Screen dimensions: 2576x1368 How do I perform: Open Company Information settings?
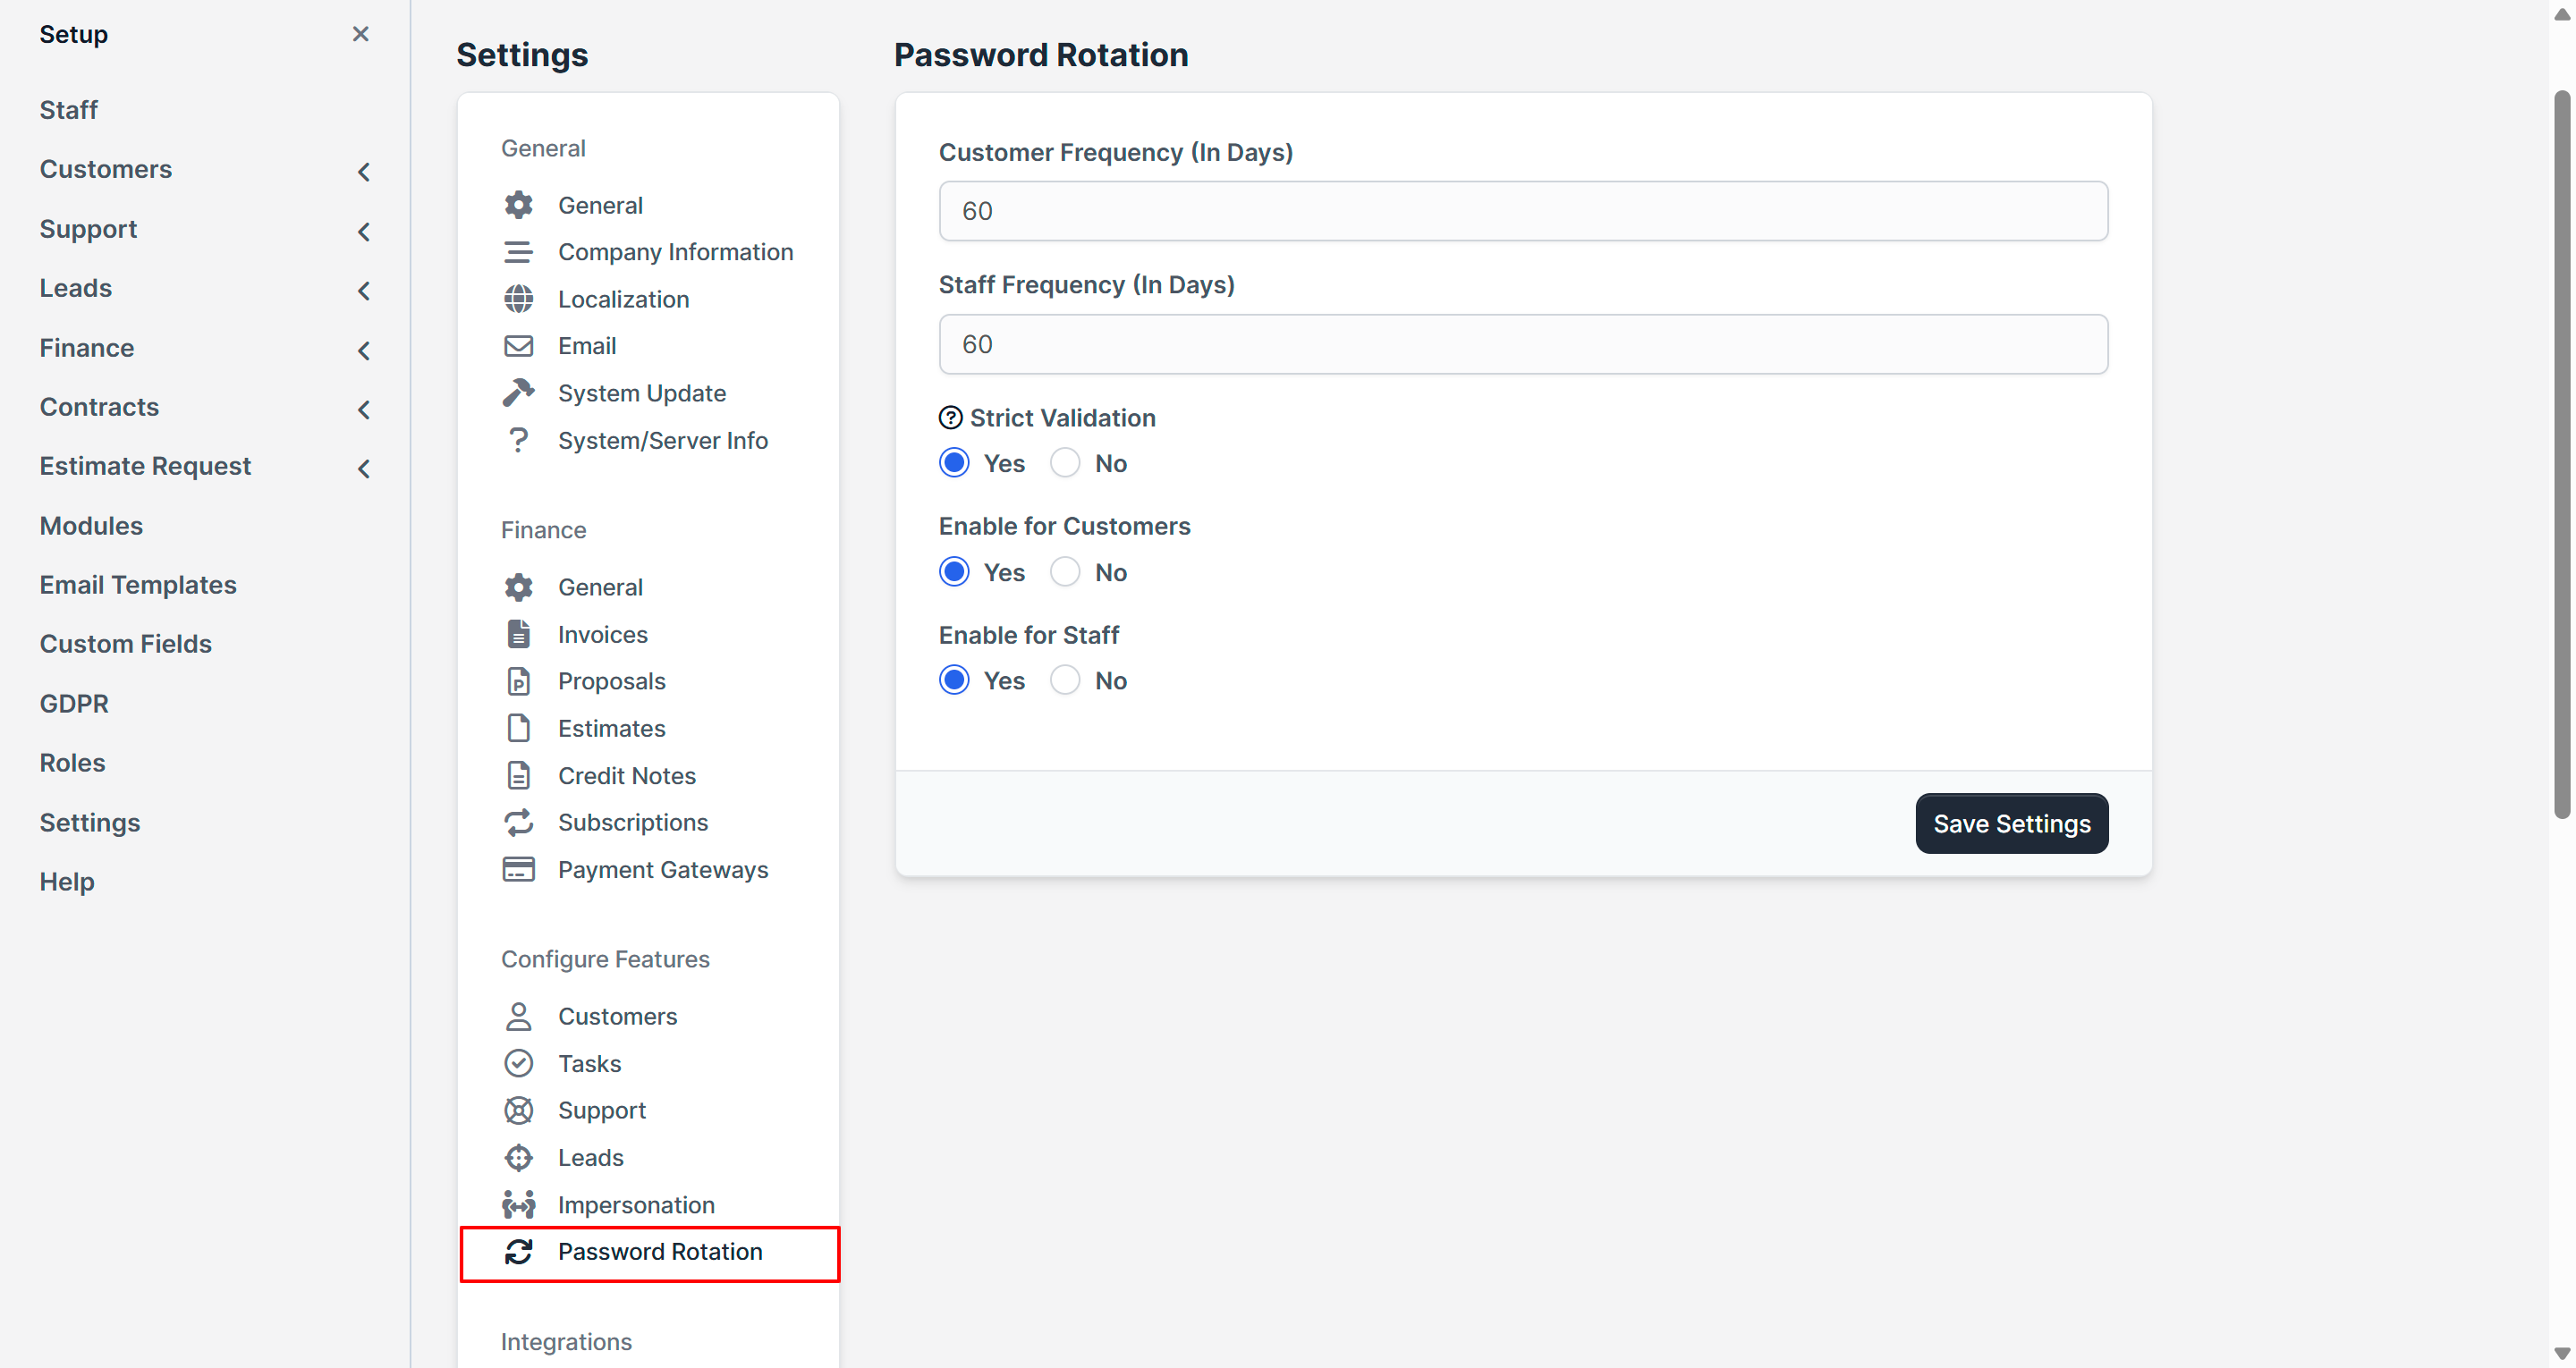pos(675,252)
